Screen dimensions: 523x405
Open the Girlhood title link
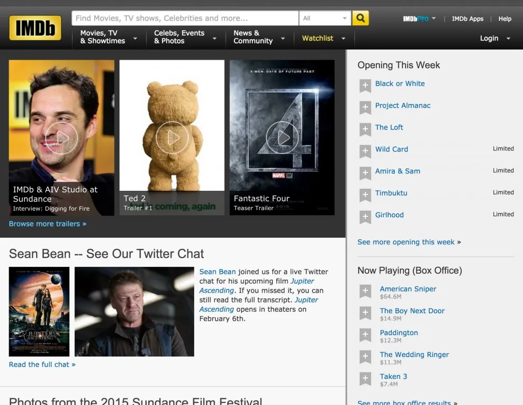(389, 215)
